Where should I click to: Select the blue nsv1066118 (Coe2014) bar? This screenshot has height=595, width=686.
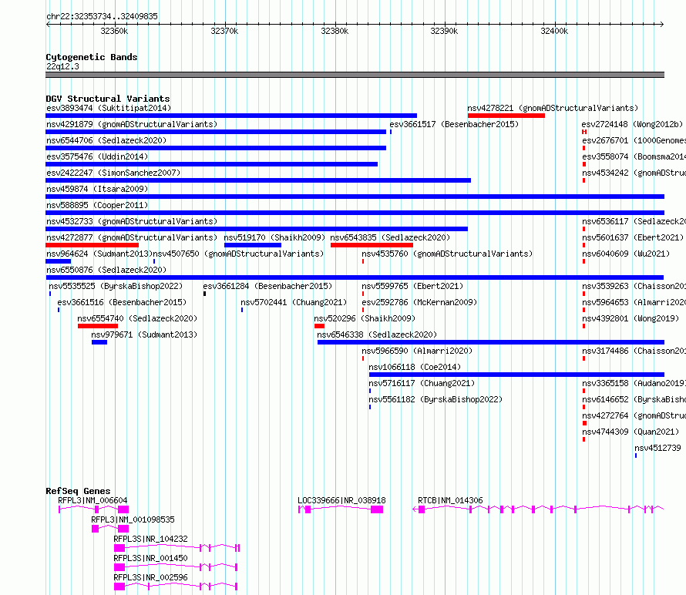pyautogui.click(x=516, y=375)
